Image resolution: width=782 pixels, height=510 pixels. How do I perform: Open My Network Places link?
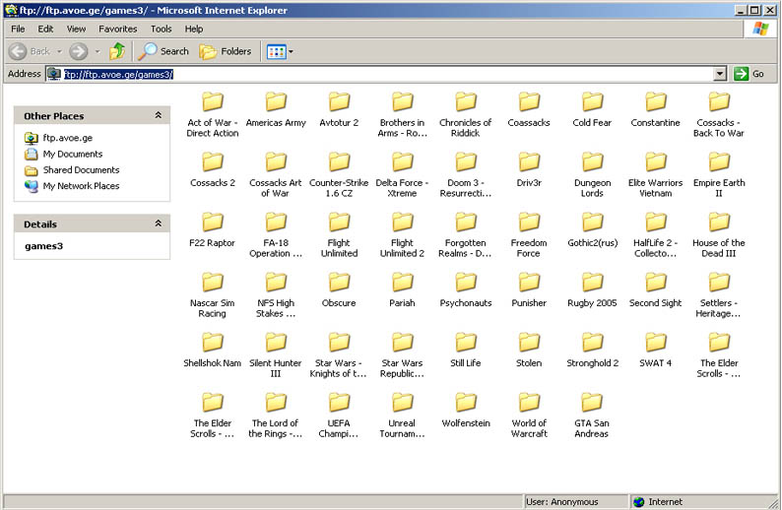tap(72, 185)
